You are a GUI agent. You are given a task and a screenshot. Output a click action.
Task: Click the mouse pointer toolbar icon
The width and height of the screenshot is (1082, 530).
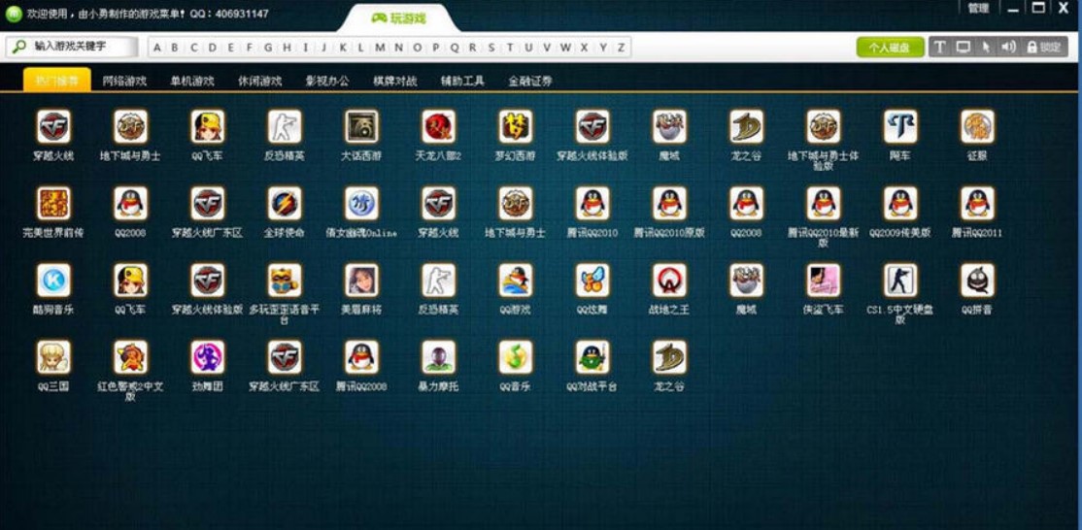(x=986, y=47)
